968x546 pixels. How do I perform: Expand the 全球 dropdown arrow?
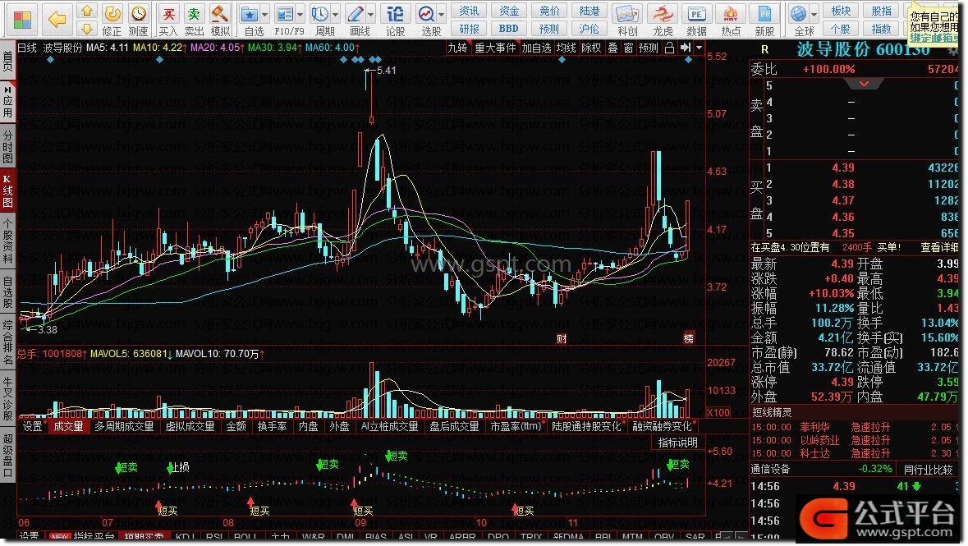coord(813,14)
